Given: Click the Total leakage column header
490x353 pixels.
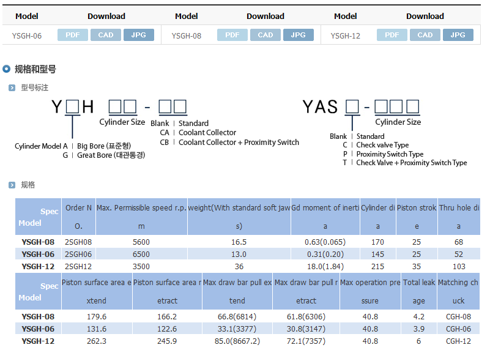Looking at the screenshot, I should (x=418, y=291).
